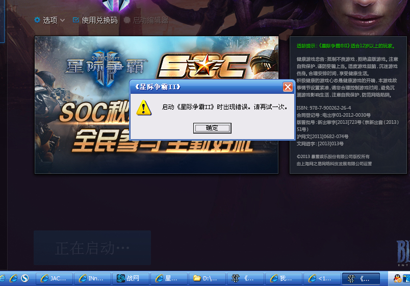Click the inactive StarCraft taskbar button after D:\
The image size is (410, 286).
pos(245,279)
